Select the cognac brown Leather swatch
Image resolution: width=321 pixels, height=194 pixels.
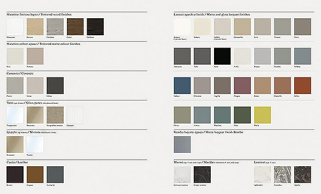coord(35,174)
